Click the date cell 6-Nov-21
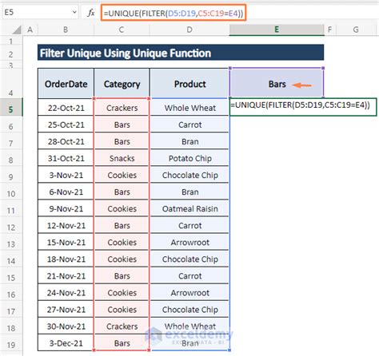This screenshot has width=379, height=356. pyautogui.click(x=66, y=192)
